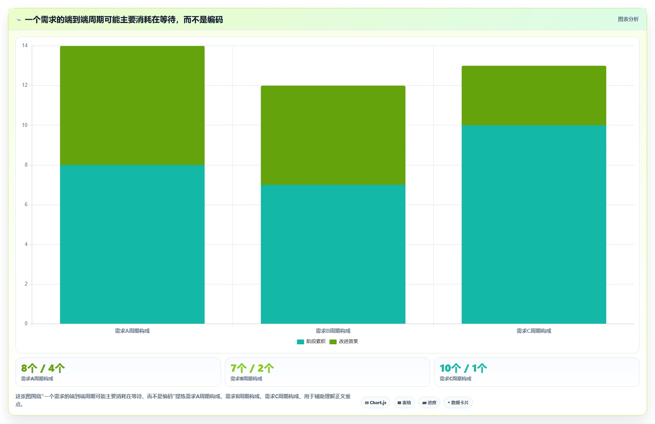Click the green segment of 需求C bar
Viewport: 655px width, 424px height.
coord(534,96)
